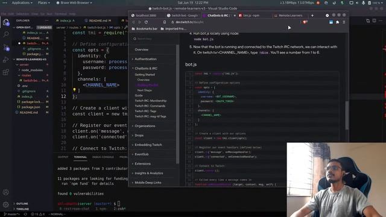Click the master branch indicator in status bar
This screenshot has height=217, width=386.
[x=11, y=215]
